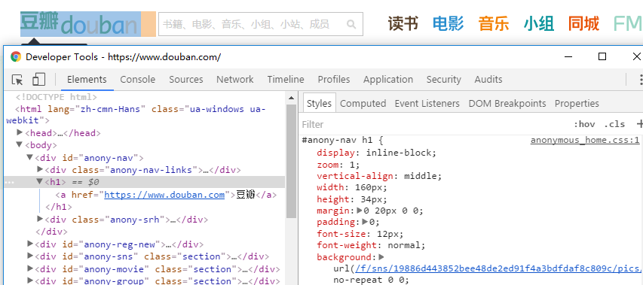Open the anonymous_home.css:1 source link
The height and width of the screenshot is (285, 643).
585,141
